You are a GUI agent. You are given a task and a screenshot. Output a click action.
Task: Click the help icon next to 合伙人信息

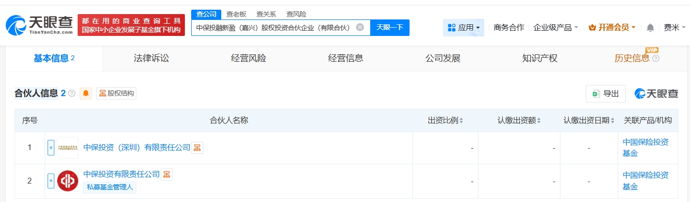pyautogui.click(x=72, y=94)
